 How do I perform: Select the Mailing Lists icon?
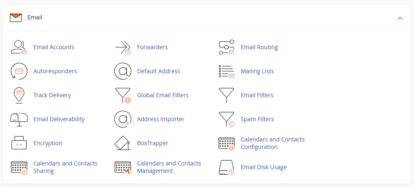coord(226,71)
